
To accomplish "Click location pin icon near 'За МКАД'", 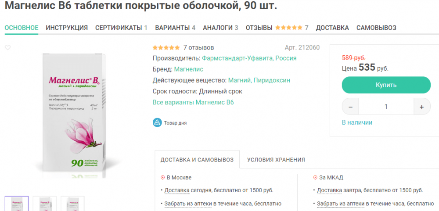I will click(x=315, y=178).
